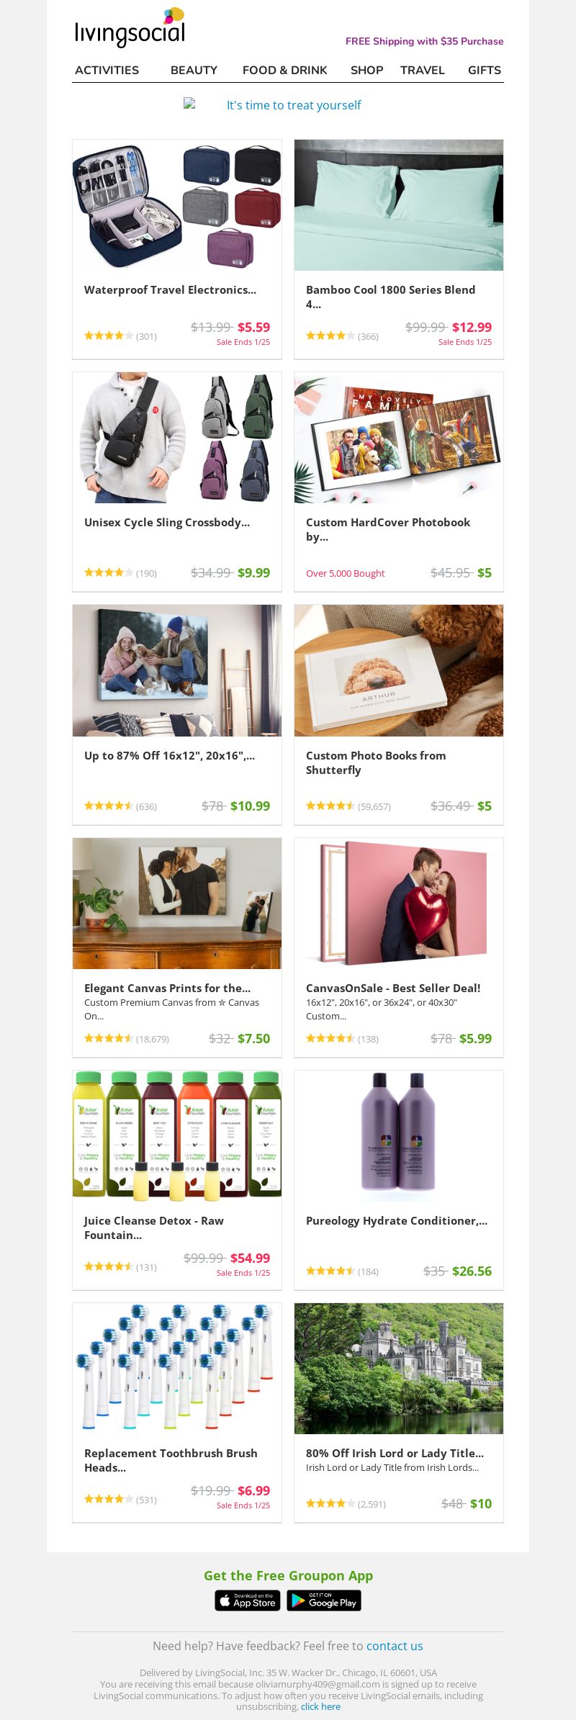Go to the GIFTS category
The image size is (576, 1720).
click(x=485, y=70)
